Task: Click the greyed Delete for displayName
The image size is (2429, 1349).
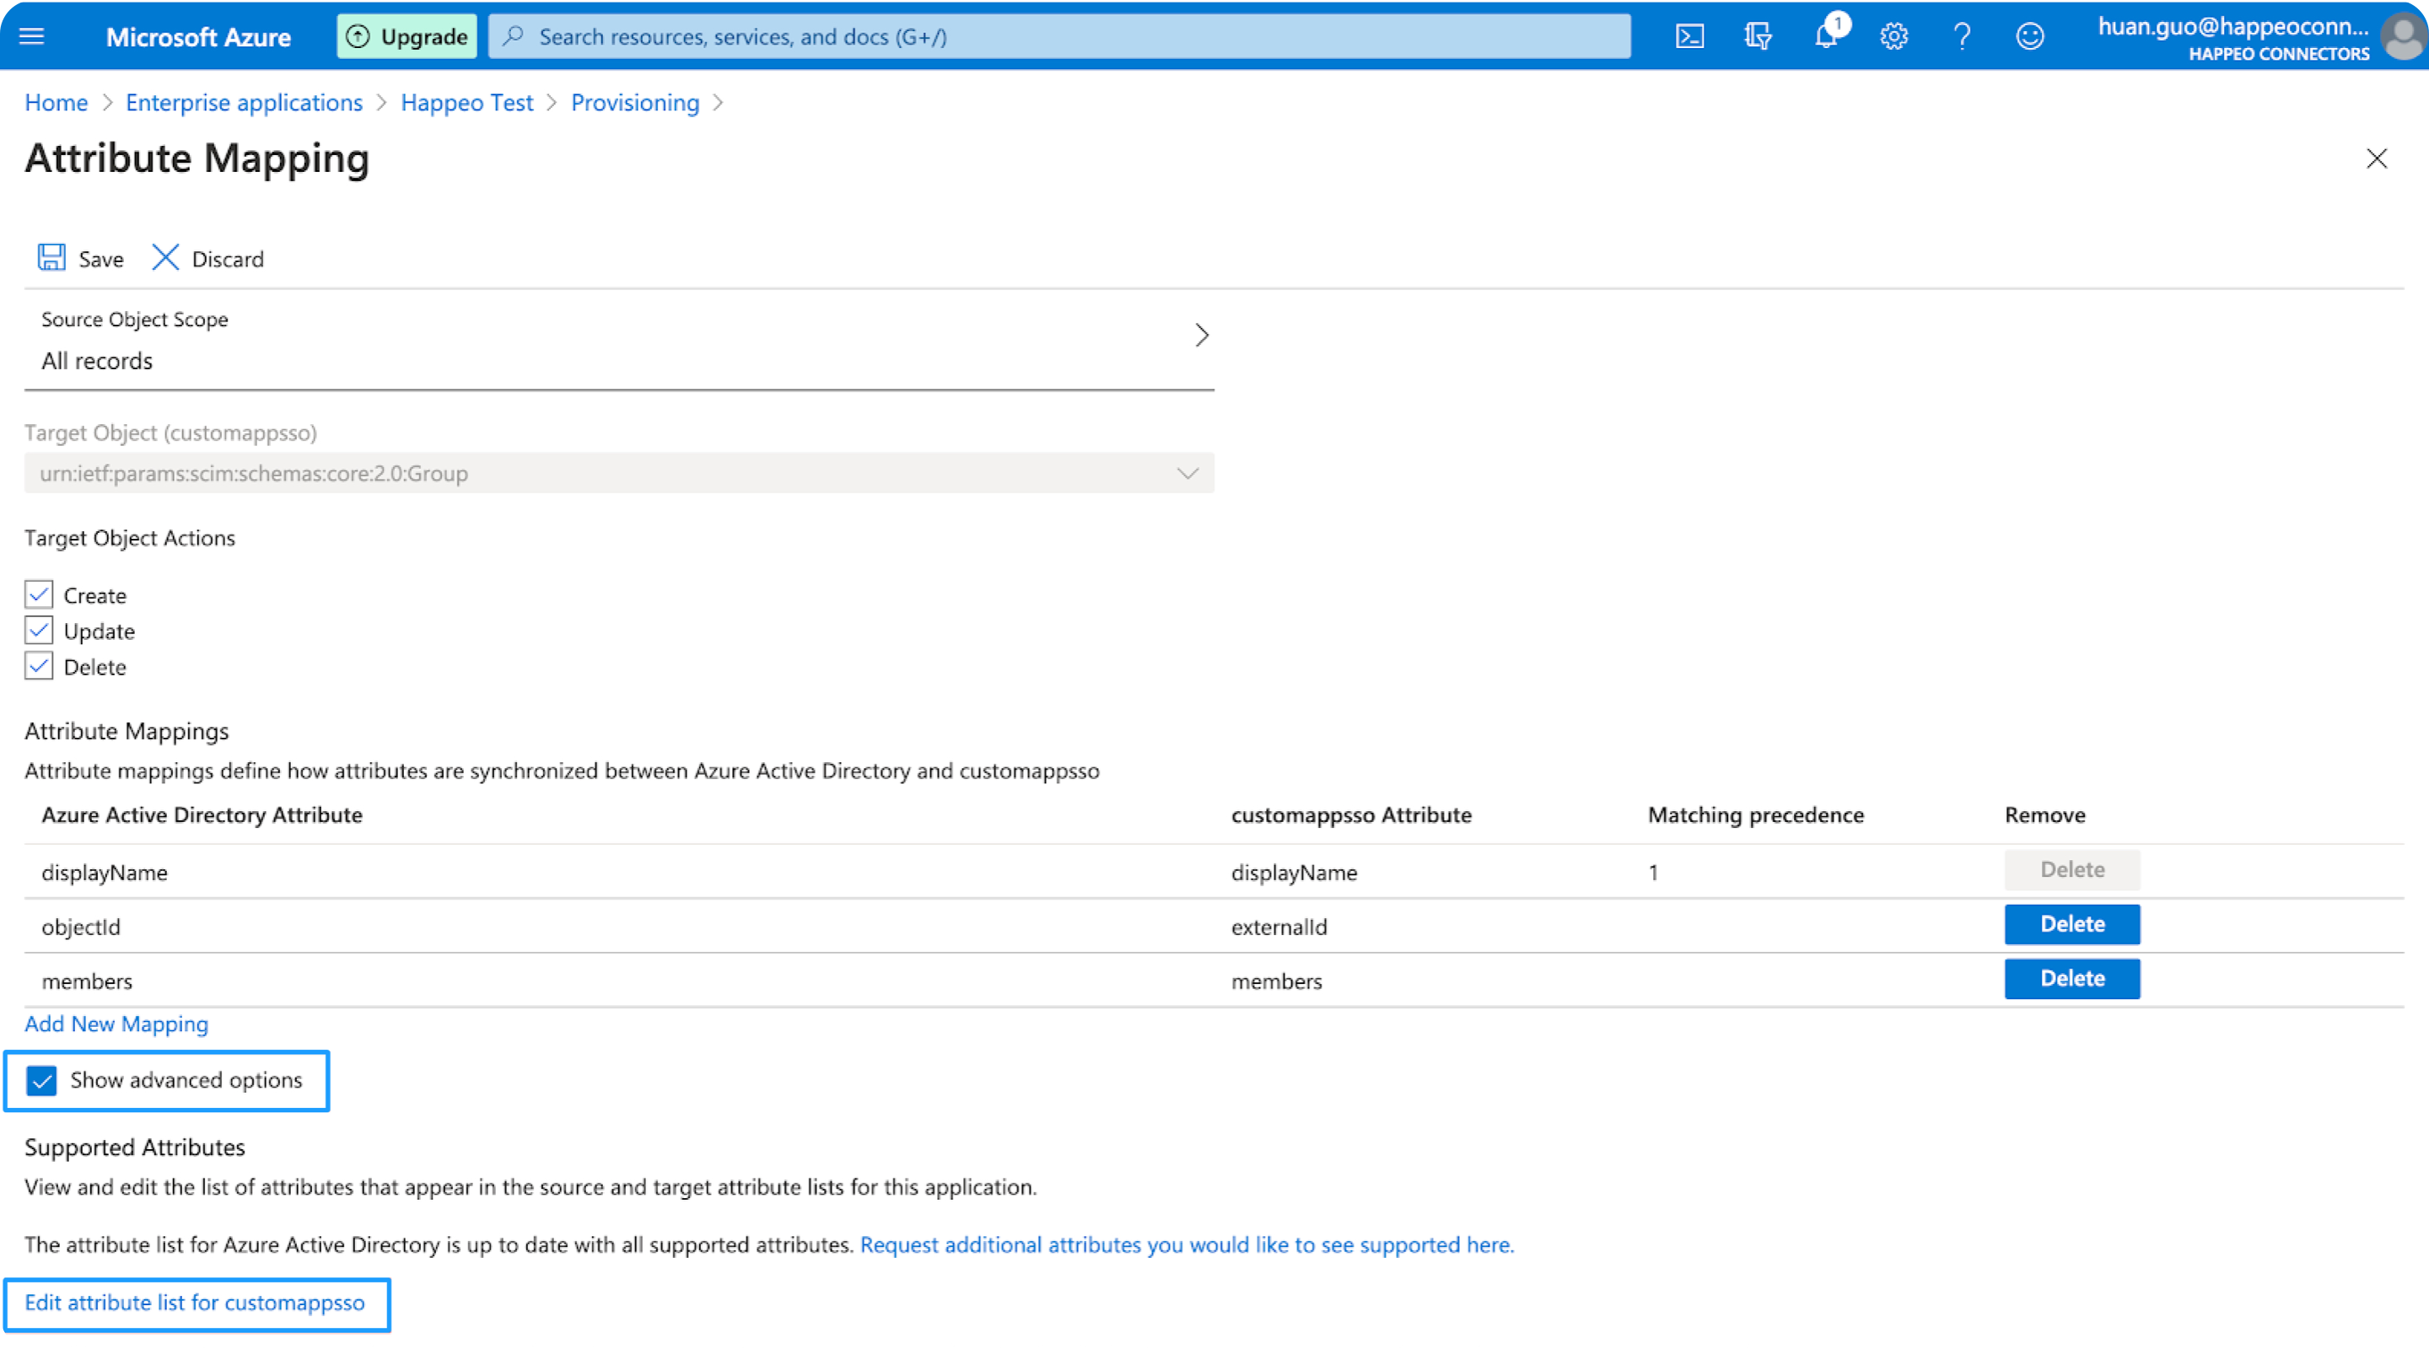Action: 2071,869
